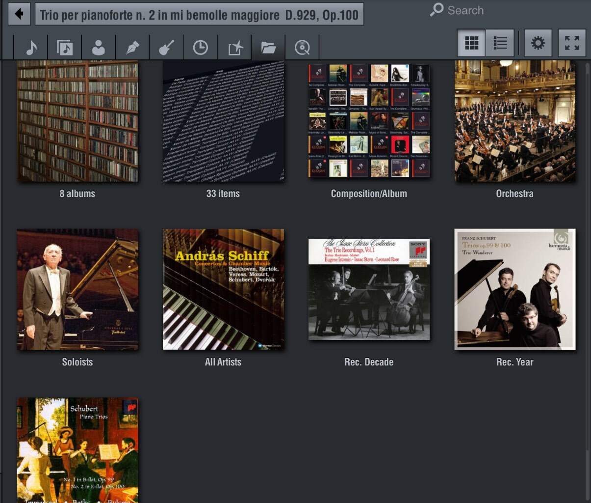Open the Composition/Album cover grid thumbnail
The width and height of the screenshot is (591, 503).
369,121
